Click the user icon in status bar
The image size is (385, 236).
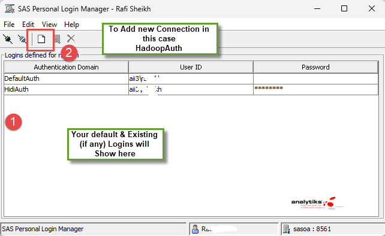(x=195, y=229)
